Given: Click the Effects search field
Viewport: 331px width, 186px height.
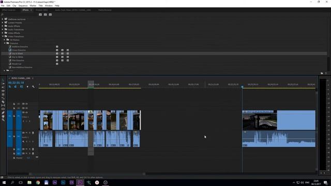Looking at the screenshot, I should click(19, 14).
